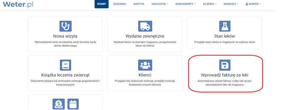
Task: Click the dollar coin icon in bottom card
Action: pos(58,104)
